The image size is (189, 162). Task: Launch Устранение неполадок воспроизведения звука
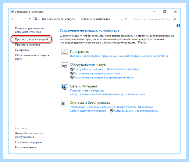pyautogui.click(x=104, y=78)
